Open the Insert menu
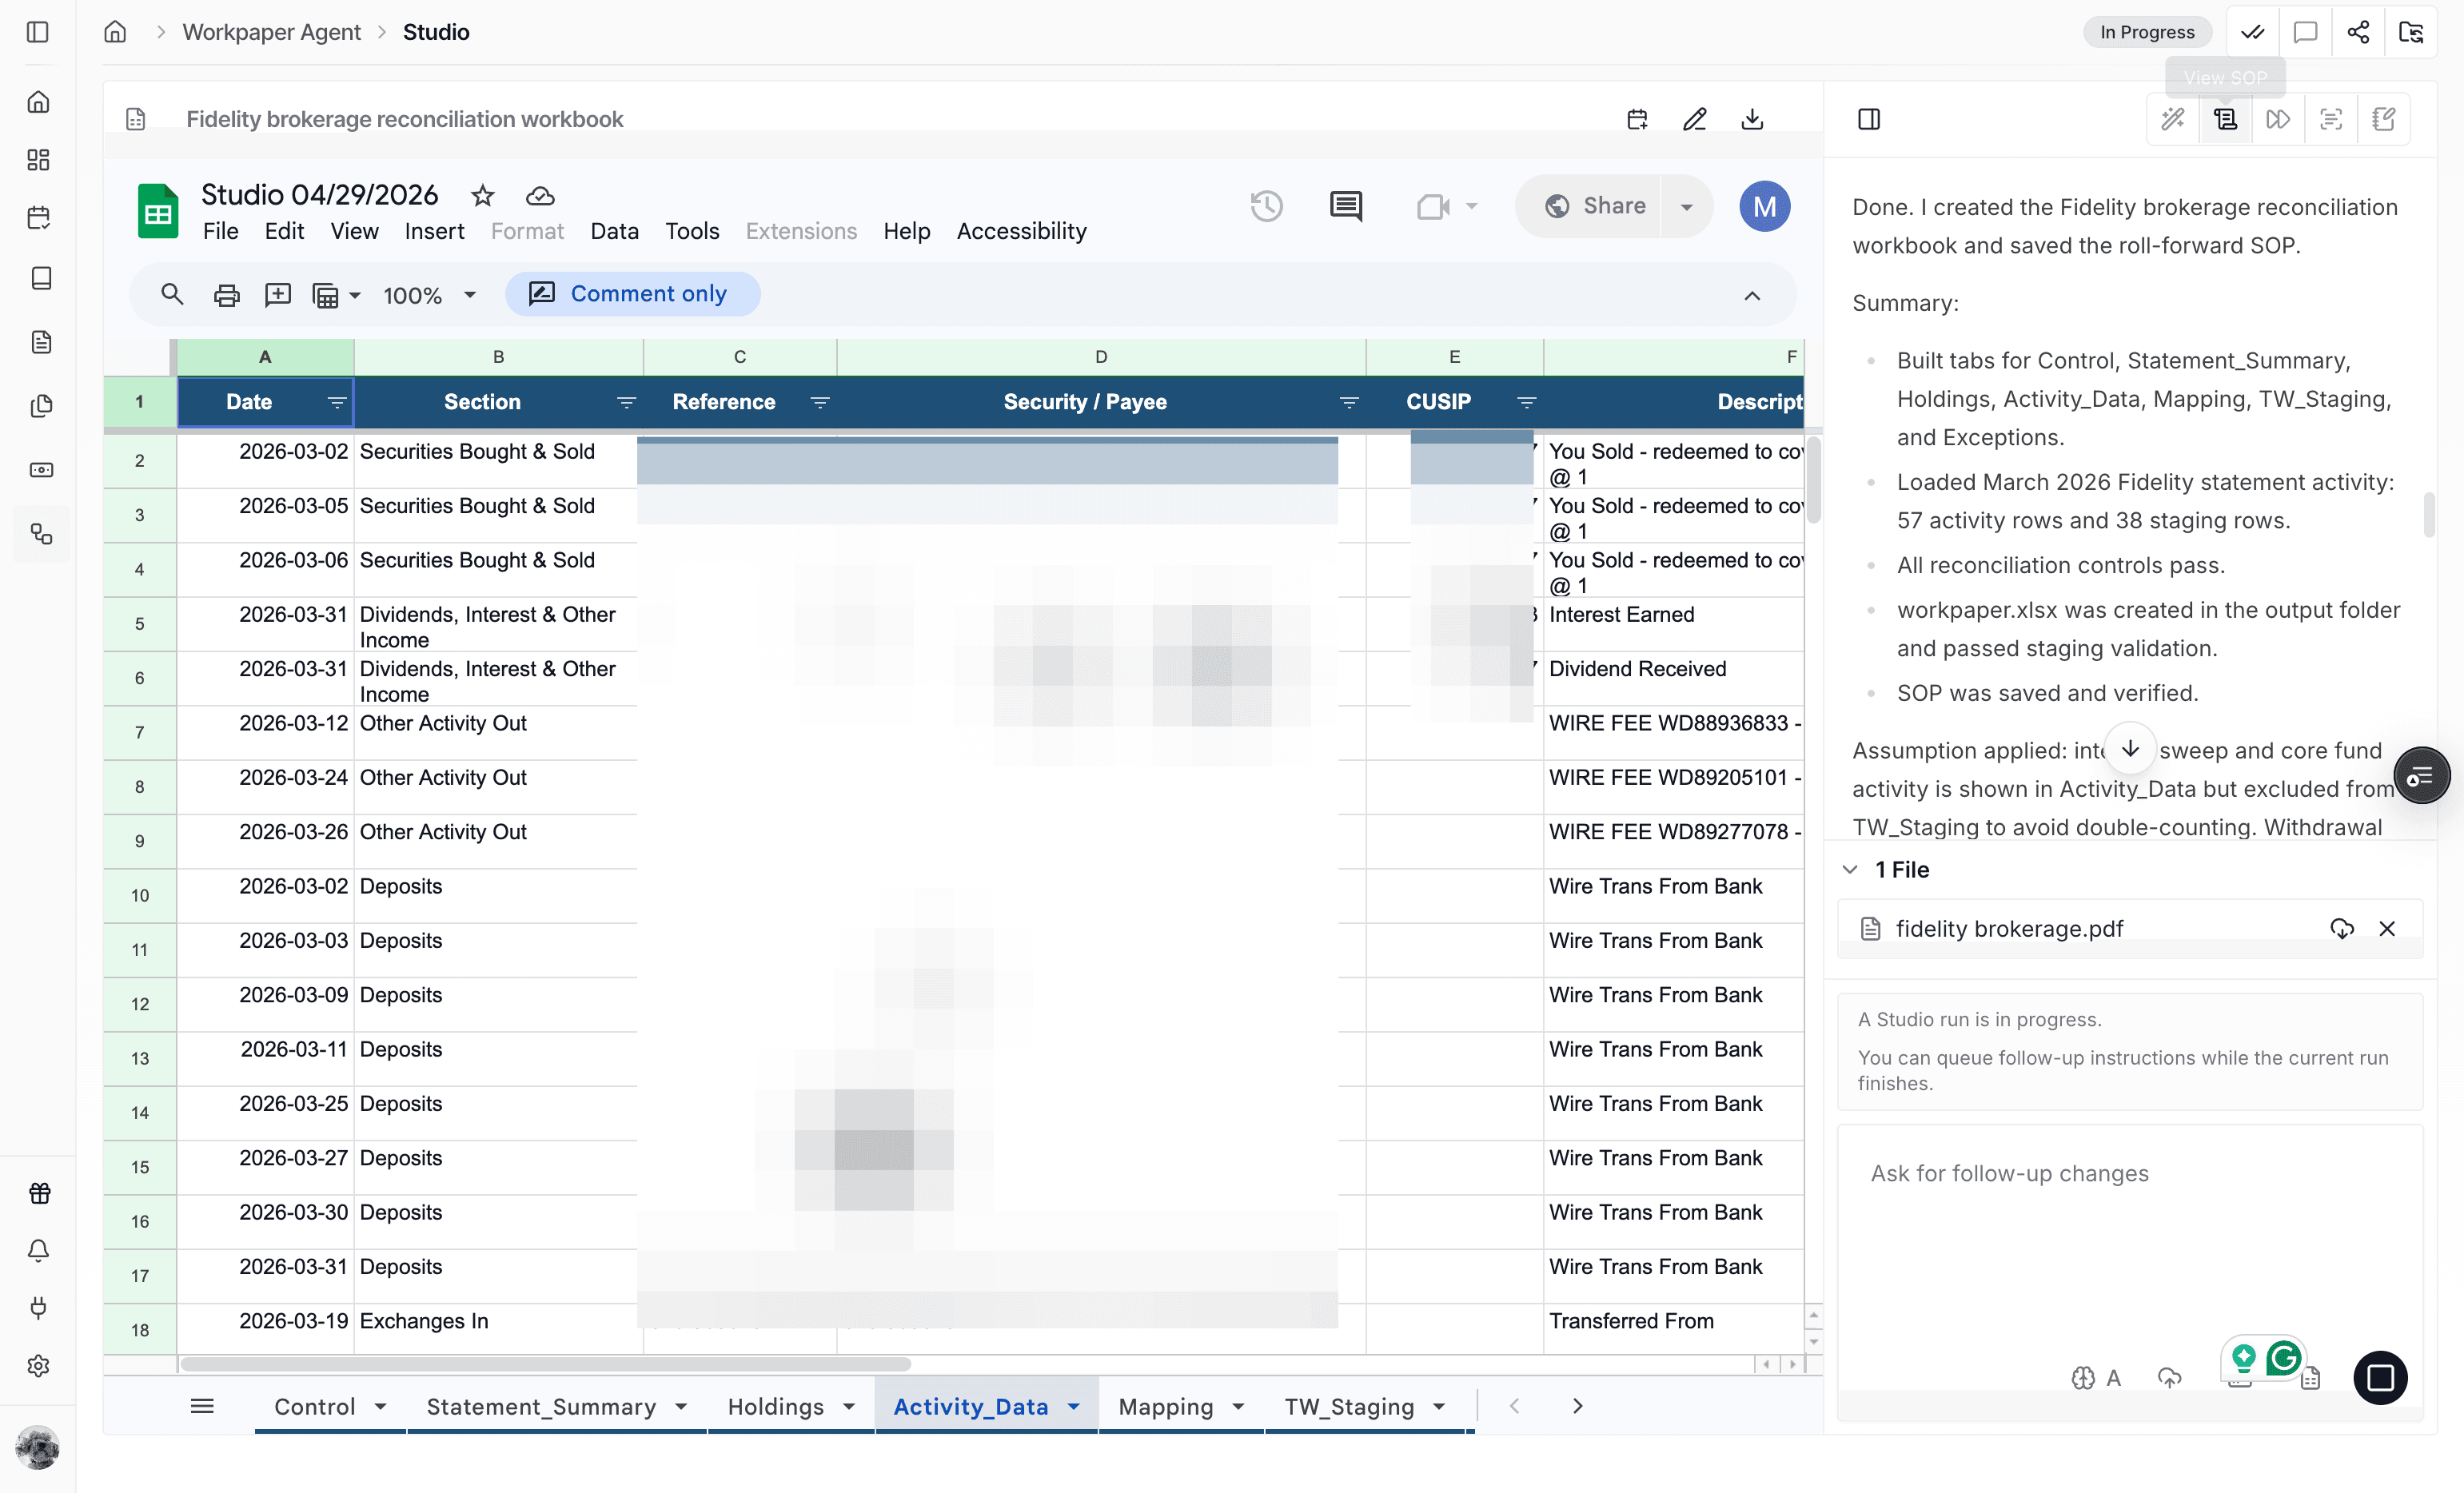 click(x=434, y=231)
